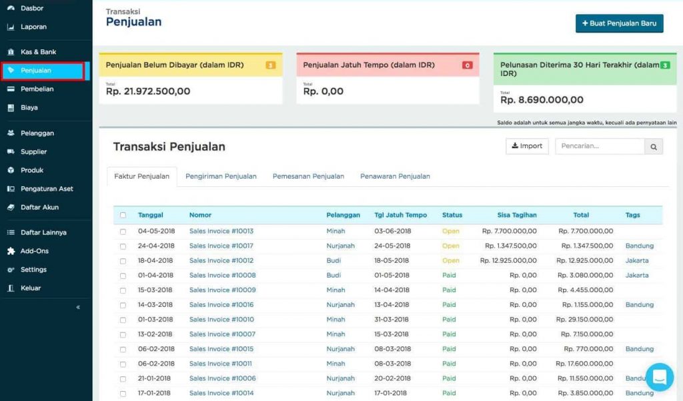Open Laporan chart icon in sidebar
683x401 pixels.
click(11, 27)
